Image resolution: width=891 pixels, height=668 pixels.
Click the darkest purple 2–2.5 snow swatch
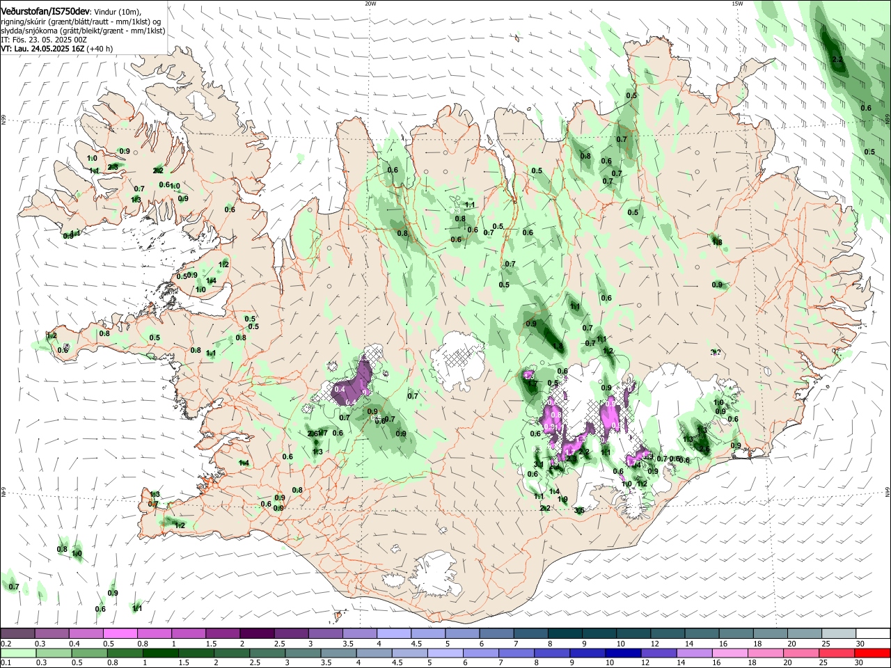[257, 633]
